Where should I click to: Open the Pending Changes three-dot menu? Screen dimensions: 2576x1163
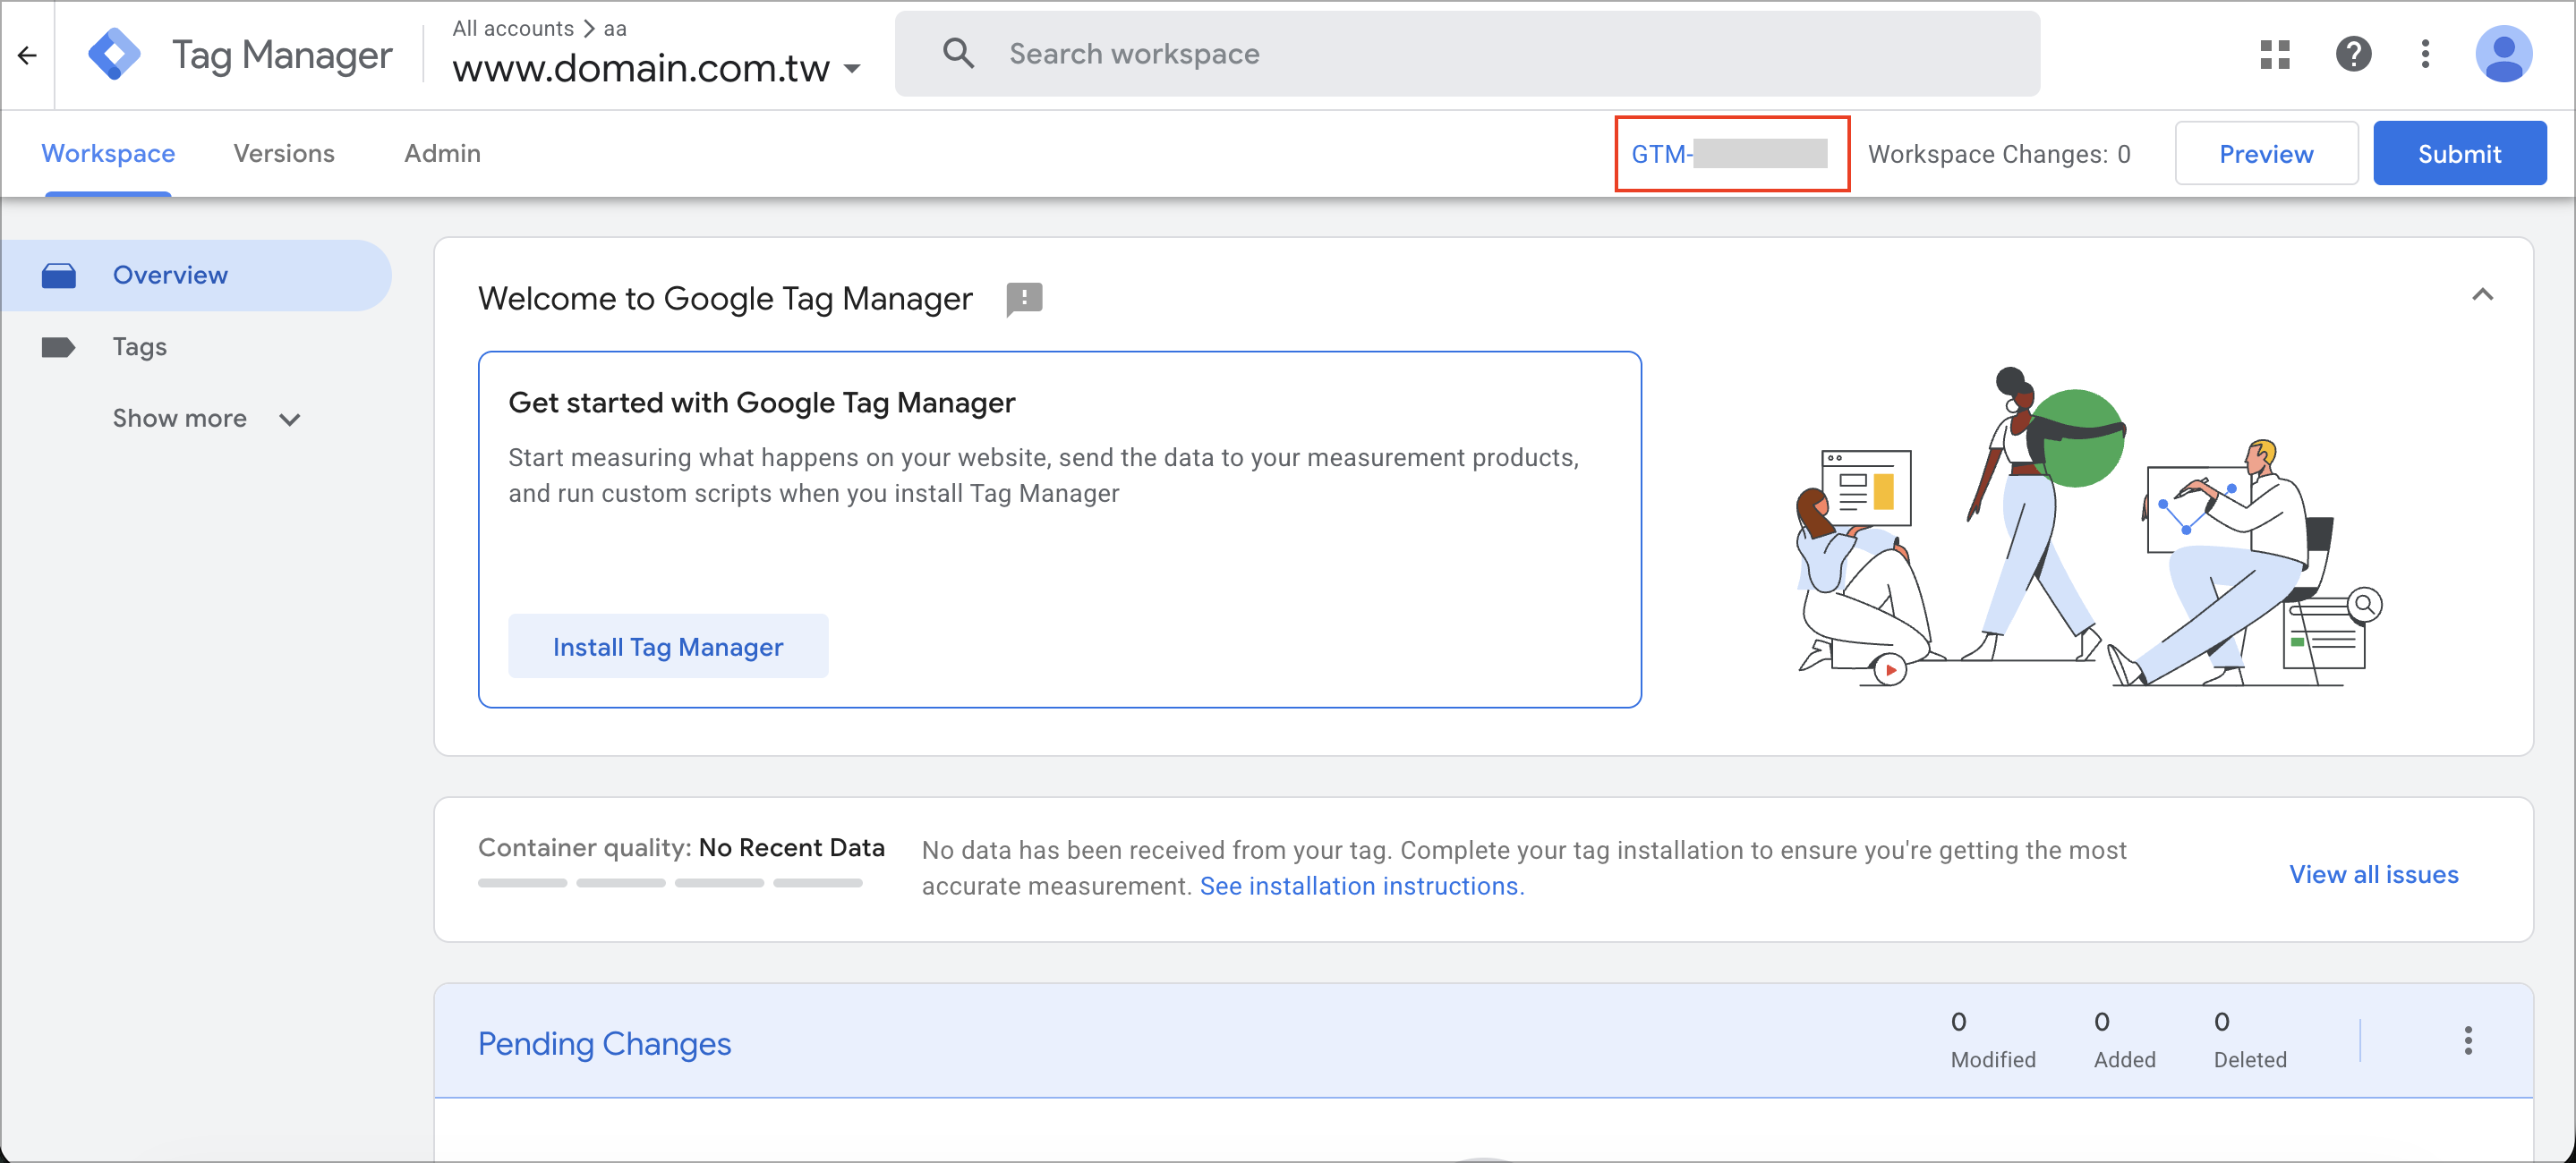[2468, 1040]
